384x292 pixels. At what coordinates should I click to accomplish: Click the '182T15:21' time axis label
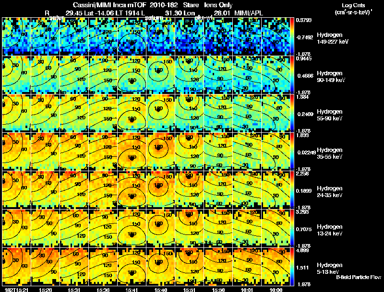click(16, 290)
